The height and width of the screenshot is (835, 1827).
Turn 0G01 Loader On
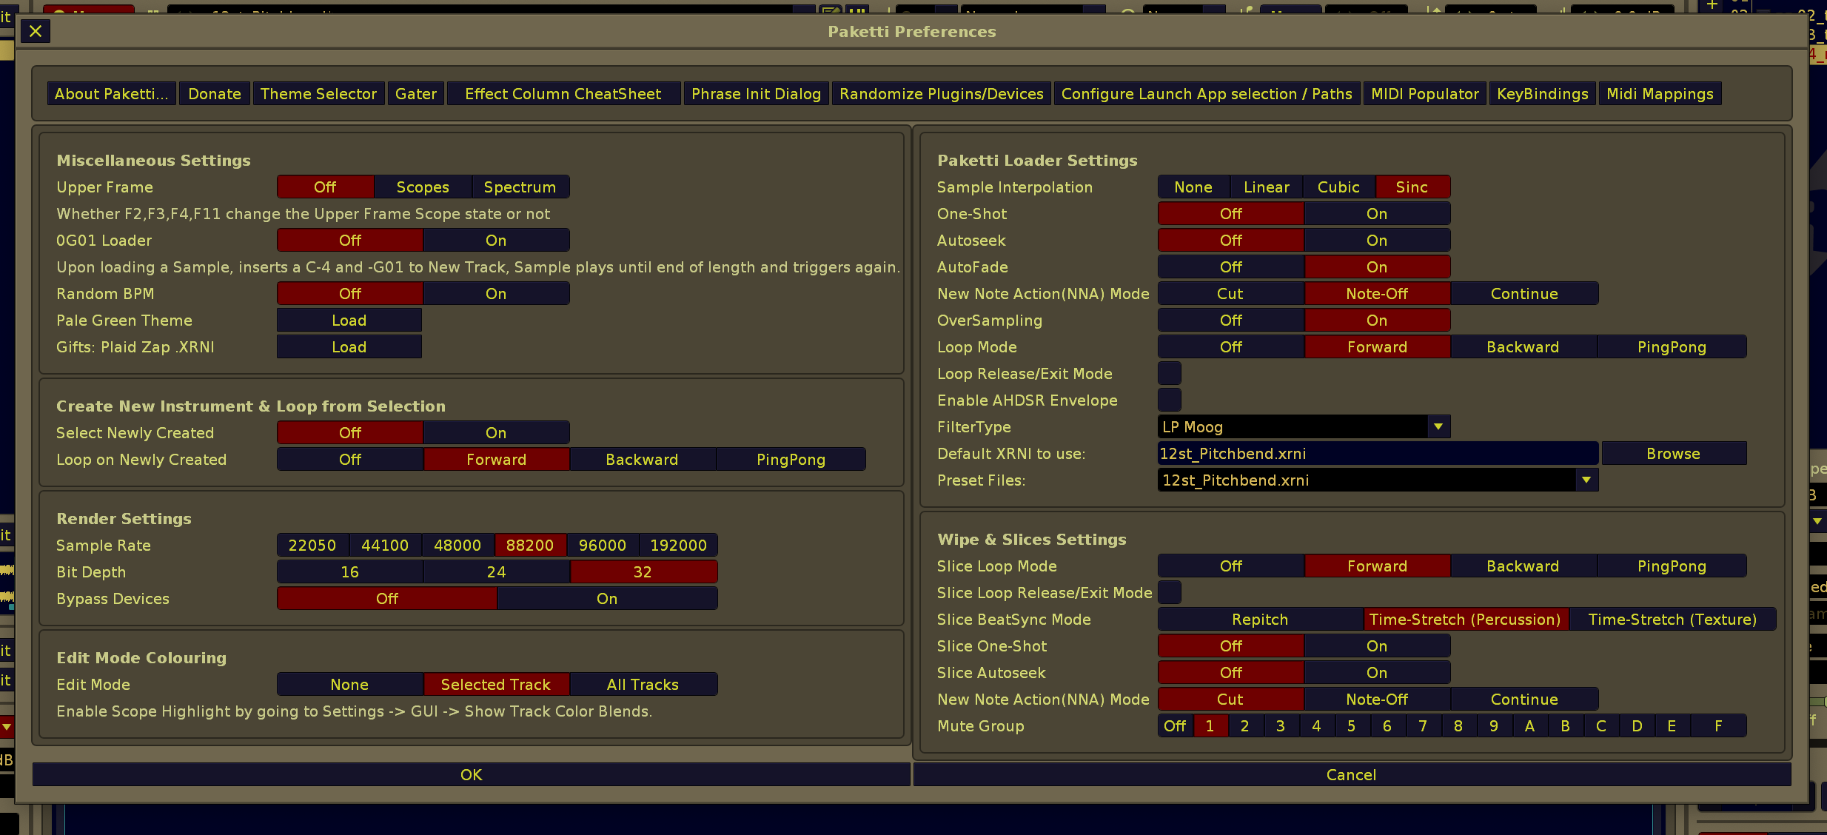coord(496,240)
